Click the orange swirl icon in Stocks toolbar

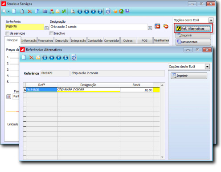(x=115, y=11)
